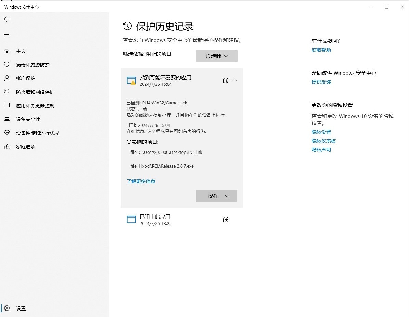The image size is (409, 317).
Task: Click the 受影响的项目 heading
Action: (142, 142)
